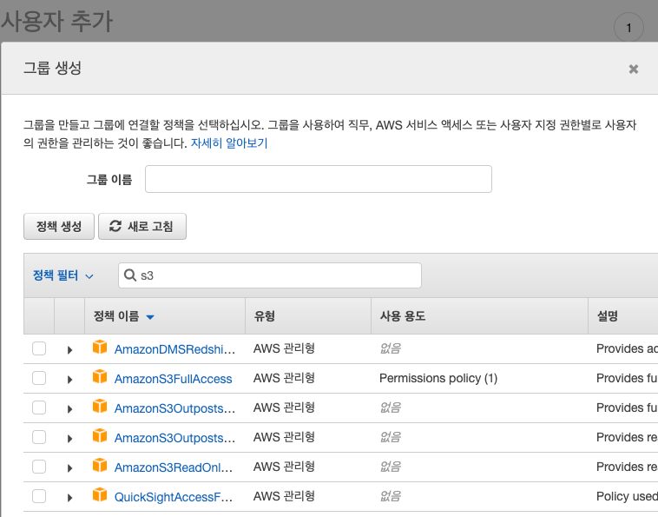Click step 1 circle in 사용자 추가 page
The height and width of the screenshot is (517, 658).
(628, 28)
